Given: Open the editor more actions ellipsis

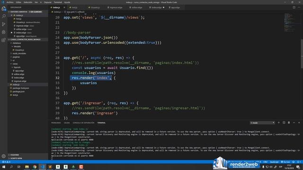Looking at the screenshot, I should click(x=299, y=8).
